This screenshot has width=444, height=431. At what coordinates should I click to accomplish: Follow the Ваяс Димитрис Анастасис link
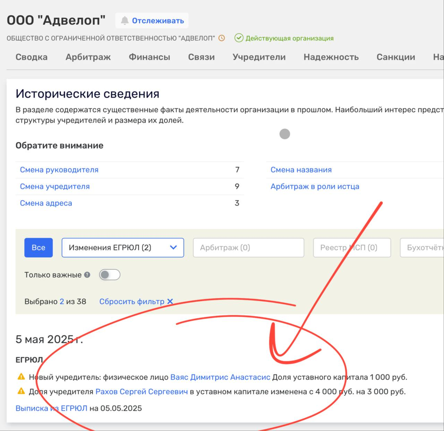click(x=220, y=377)
